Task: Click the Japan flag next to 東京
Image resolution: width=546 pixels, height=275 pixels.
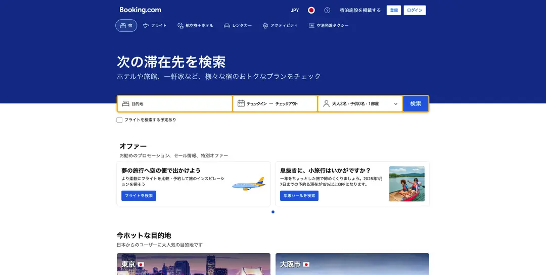Action: (141, 264)
